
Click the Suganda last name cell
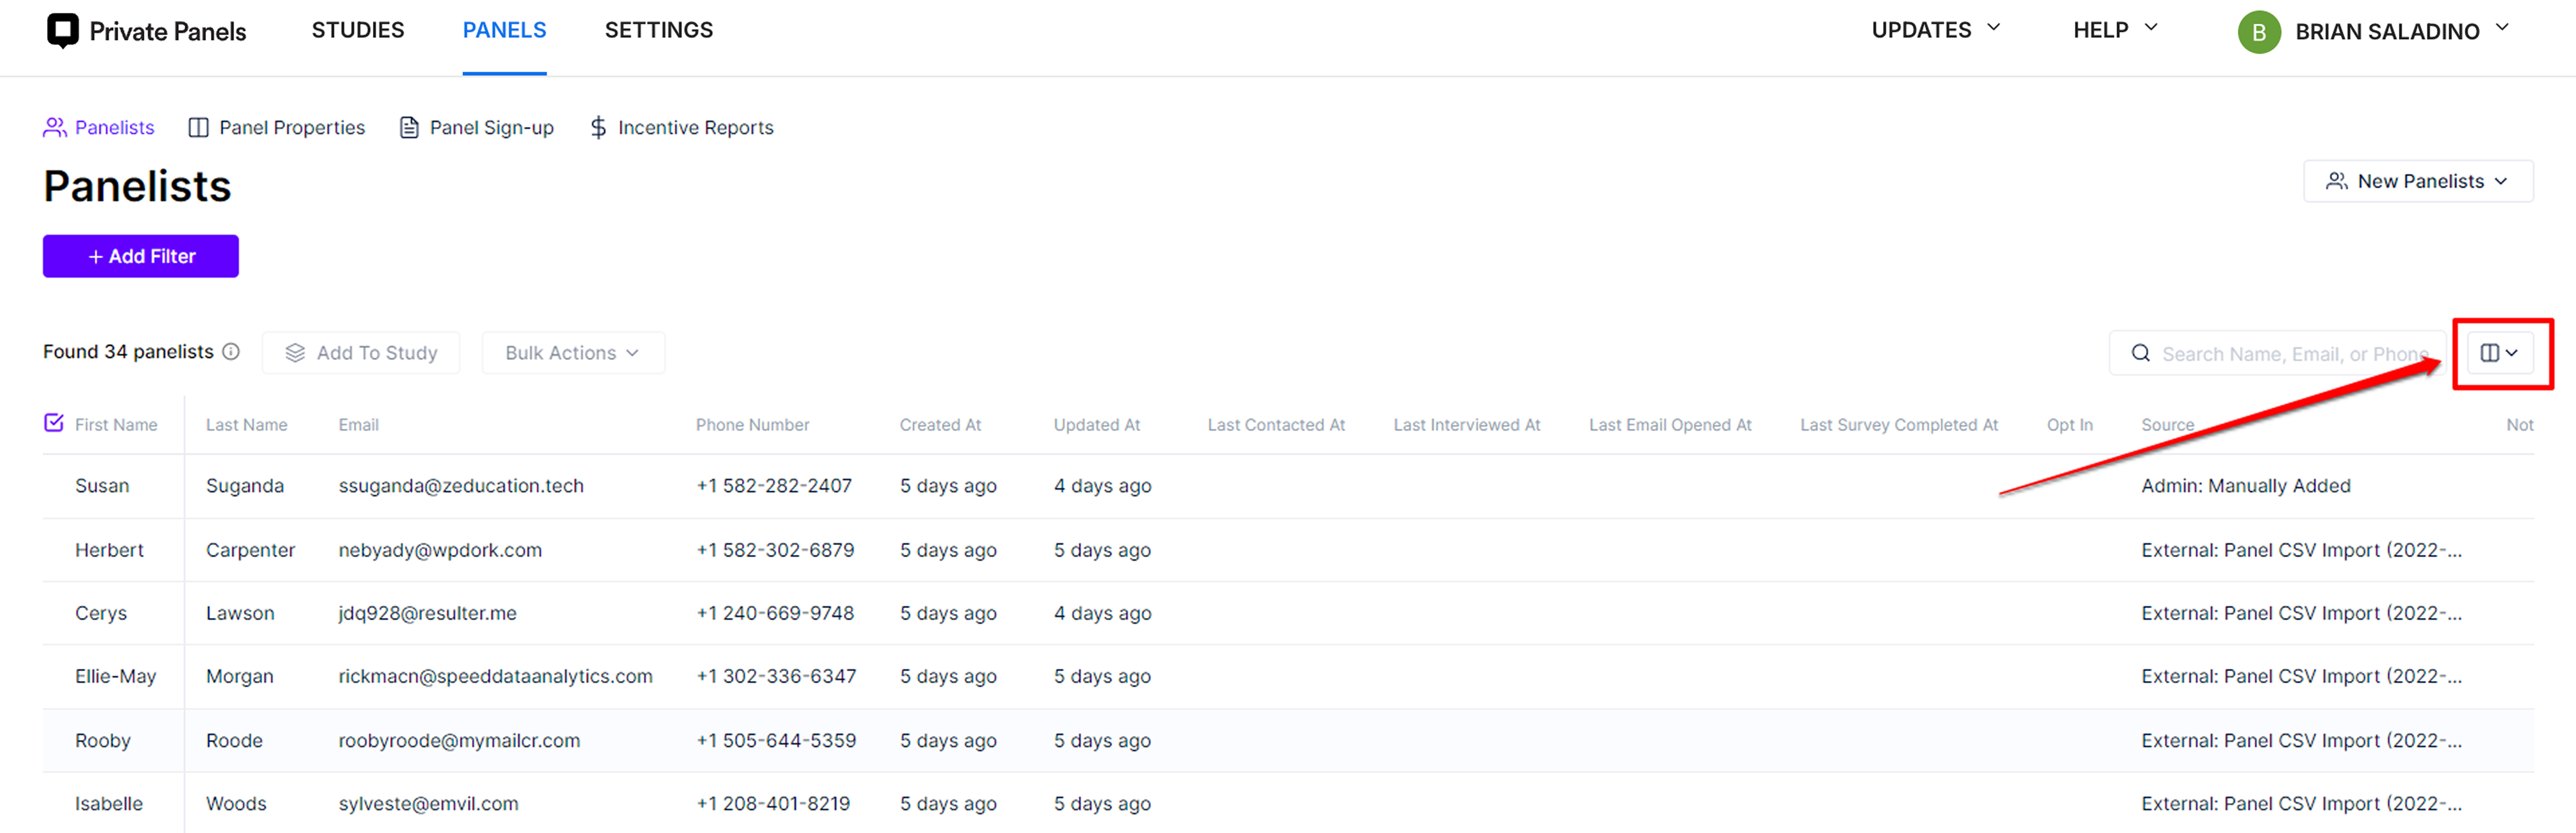[x=245, y=486]
